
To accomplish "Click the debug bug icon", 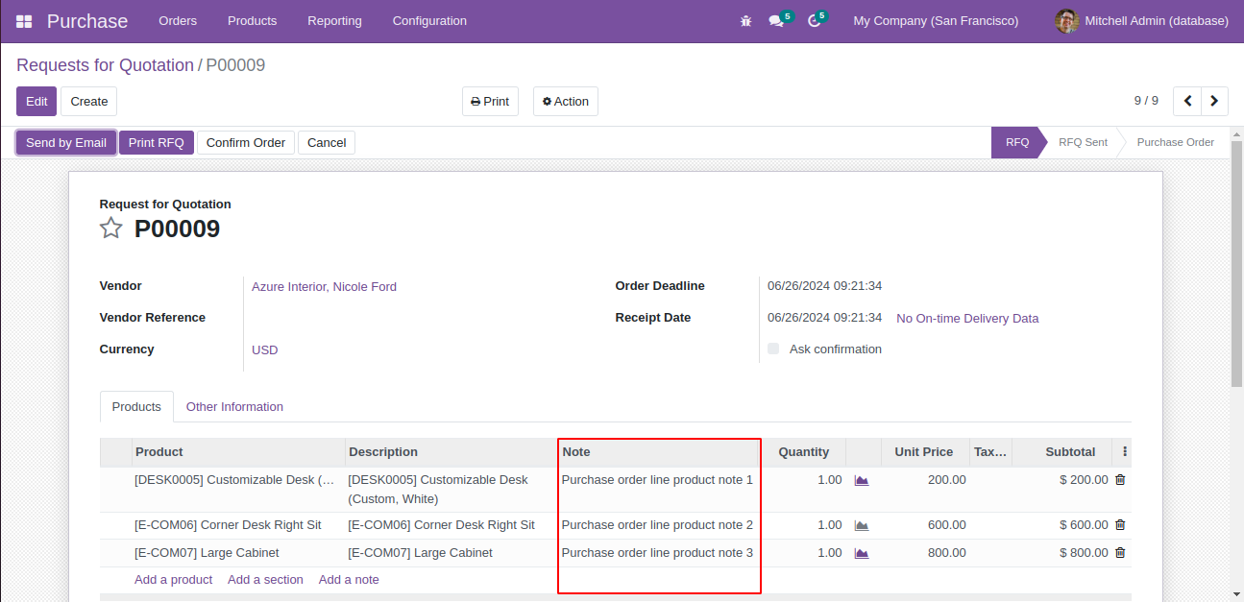I will coord(745,21).
